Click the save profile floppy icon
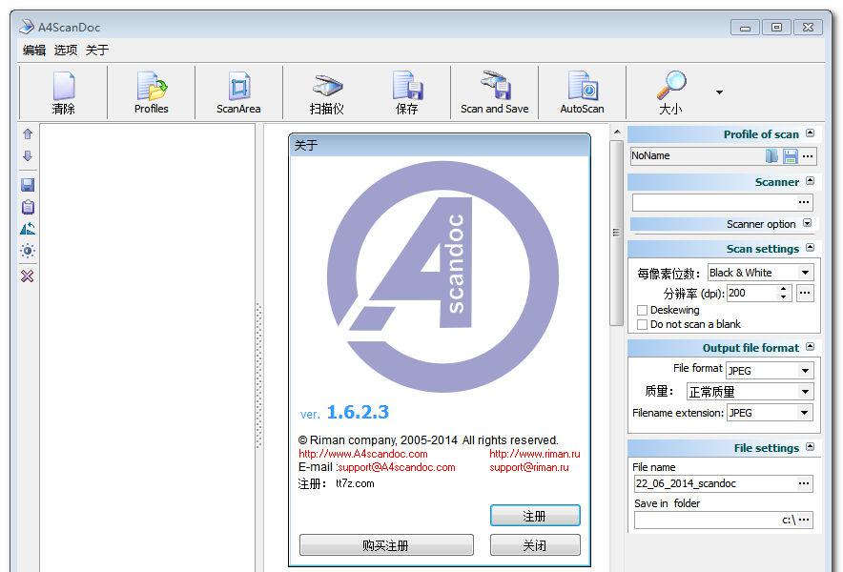 click(791, 156)
